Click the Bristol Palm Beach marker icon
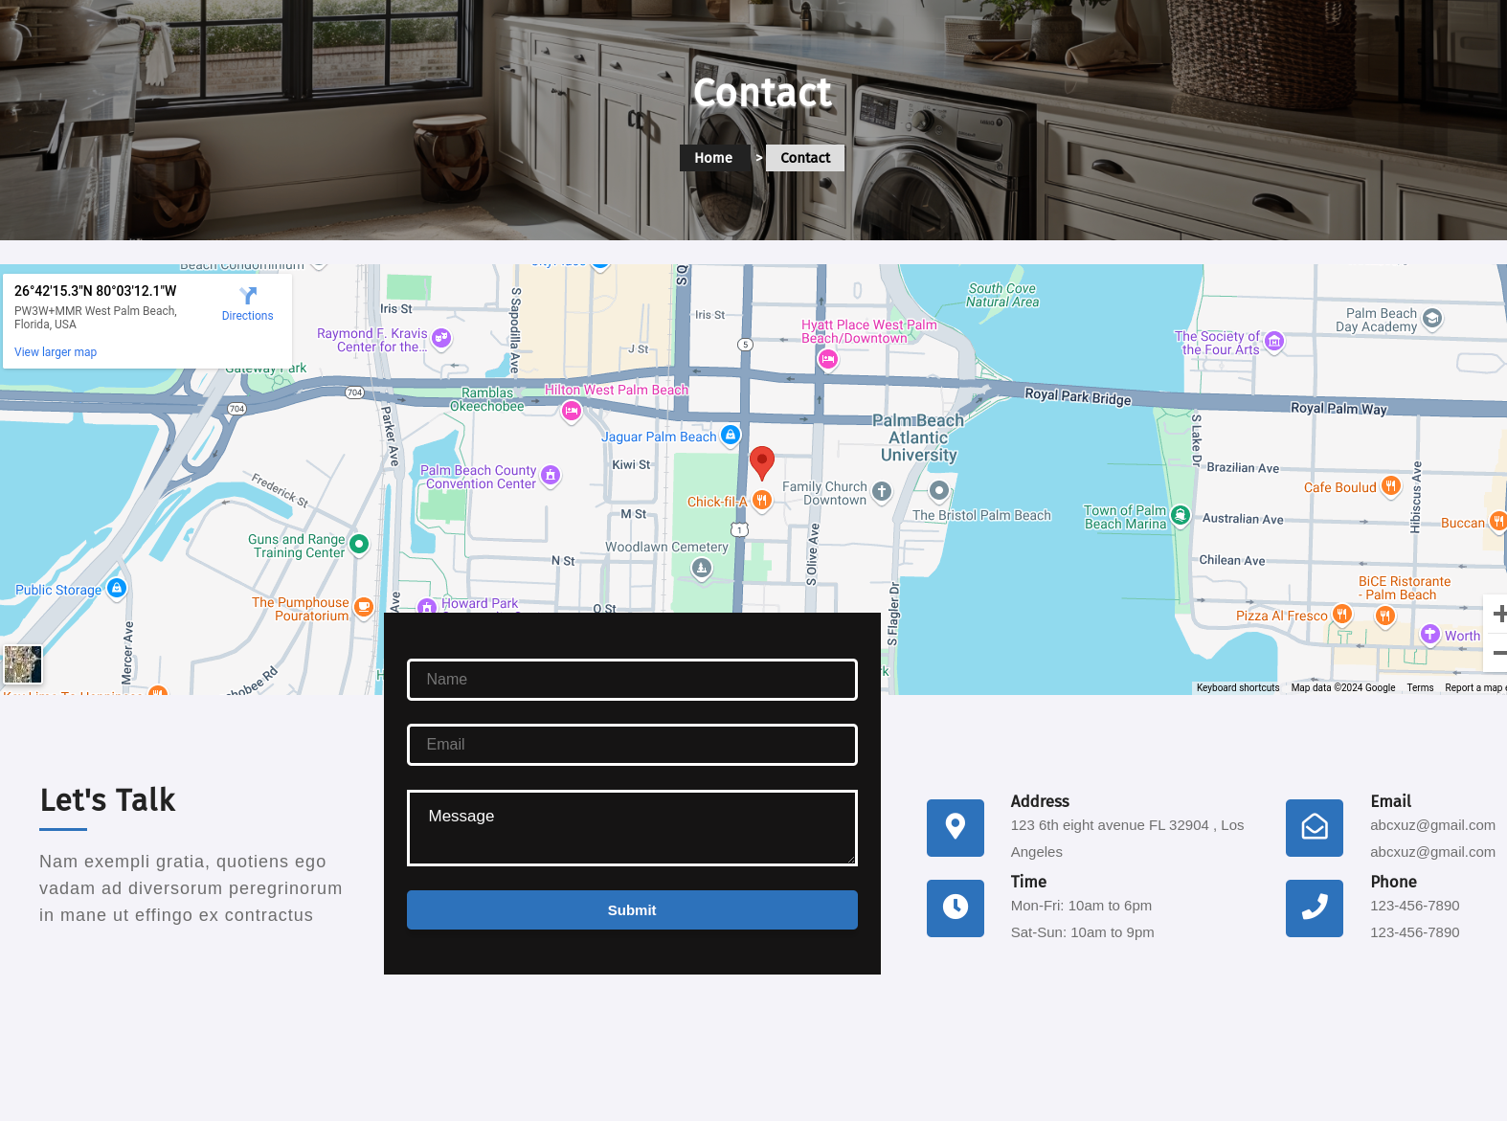Viewport: 1507px width, 1121px height. tap(940, 491)
